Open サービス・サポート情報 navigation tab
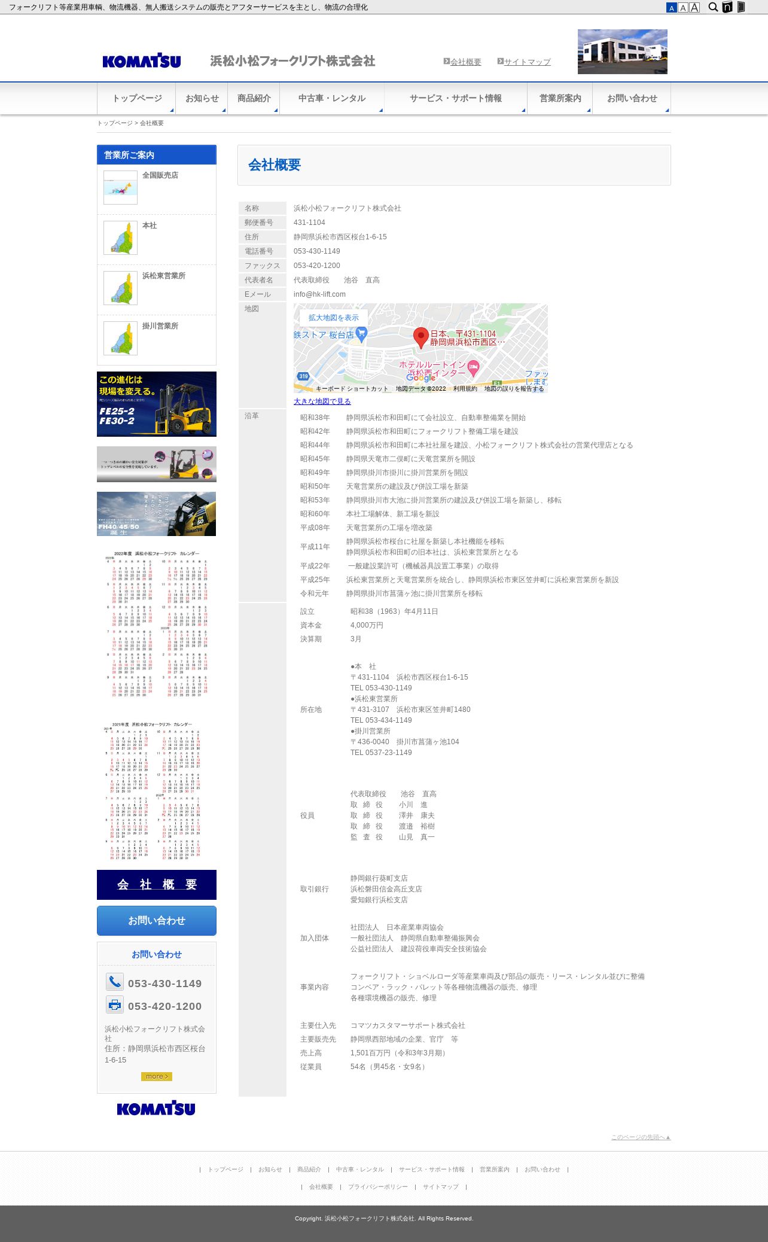The image size is (768, 1242). coord(456,98)
